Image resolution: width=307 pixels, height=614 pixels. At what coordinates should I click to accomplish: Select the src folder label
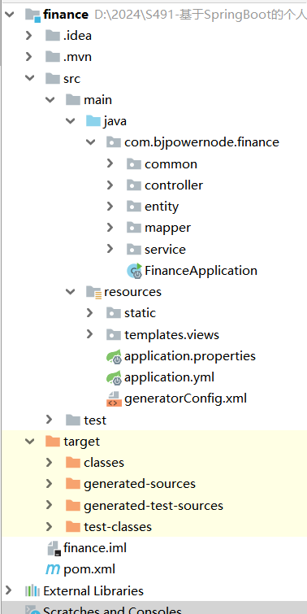72,78
